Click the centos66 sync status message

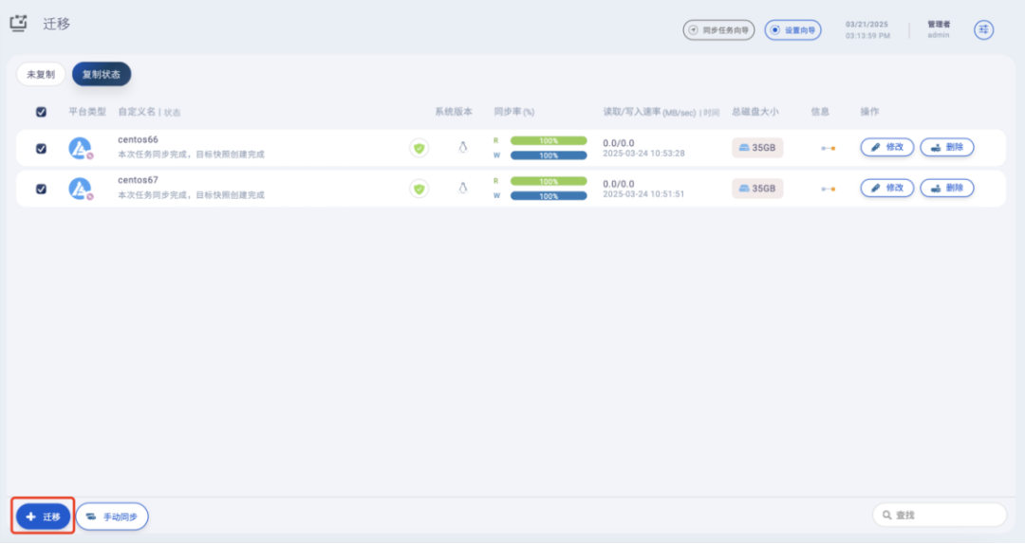(x=191, y=154)
